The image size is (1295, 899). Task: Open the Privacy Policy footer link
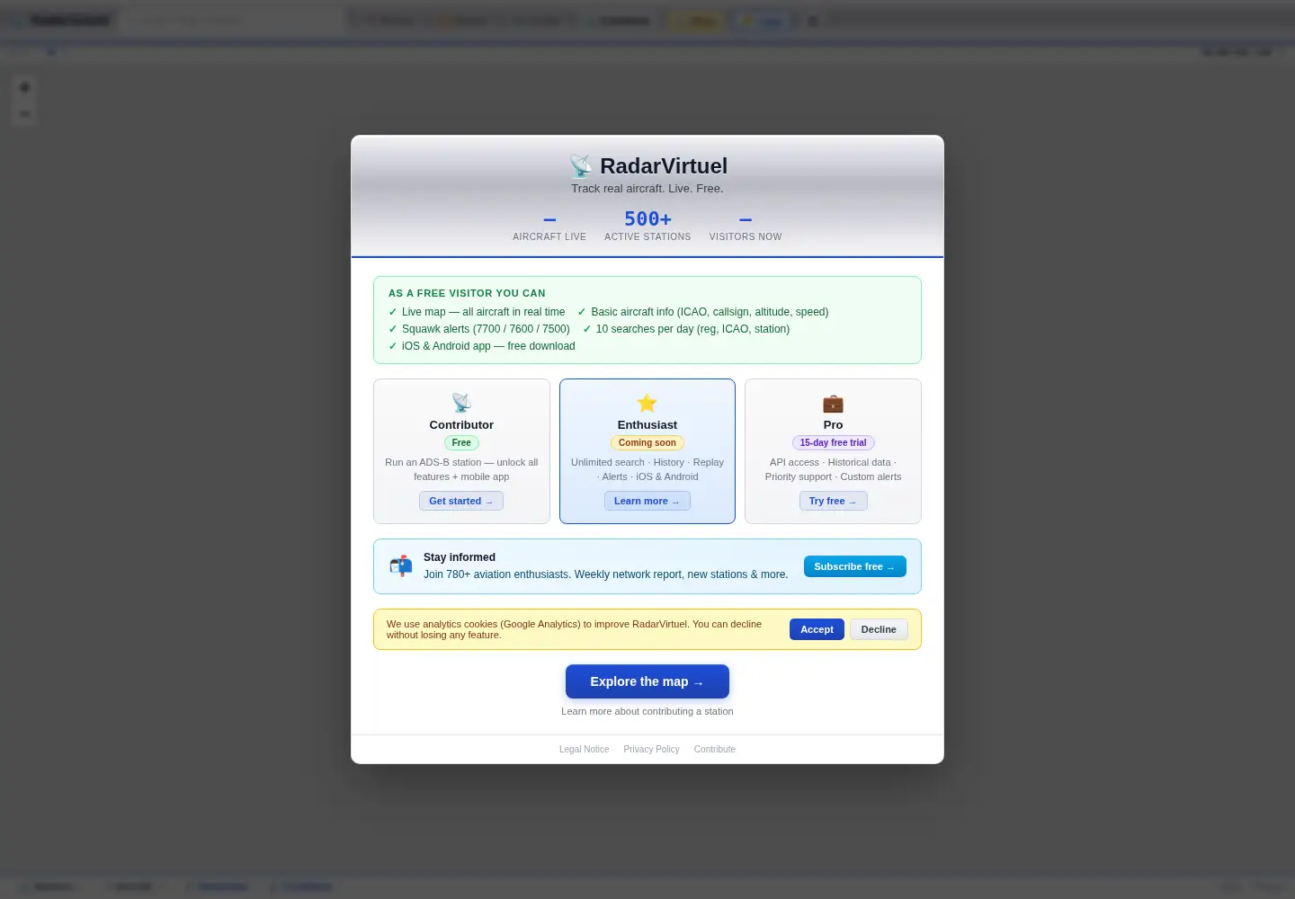click(x=651, y=749)
